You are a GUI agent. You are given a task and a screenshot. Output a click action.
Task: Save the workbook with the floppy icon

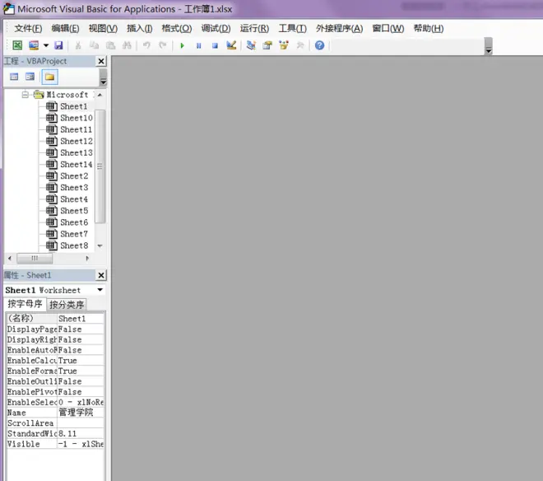[x=58, y=45]
